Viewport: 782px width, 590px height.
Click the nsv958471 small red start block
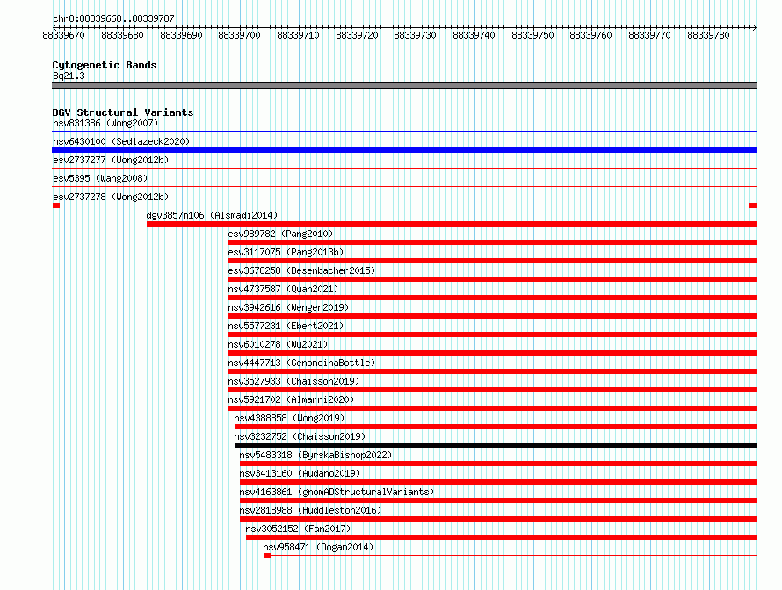pyautogui.click(x=267, y=556)
